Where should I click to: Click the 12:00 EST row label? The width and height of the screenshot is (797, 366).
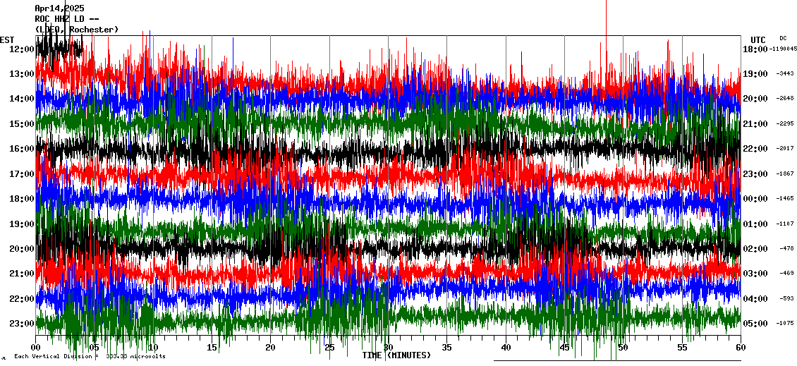[x=22, y=49]
